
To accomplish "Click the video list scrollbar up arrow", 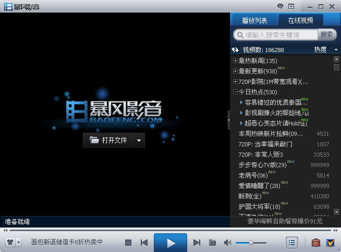I will 336,59.
